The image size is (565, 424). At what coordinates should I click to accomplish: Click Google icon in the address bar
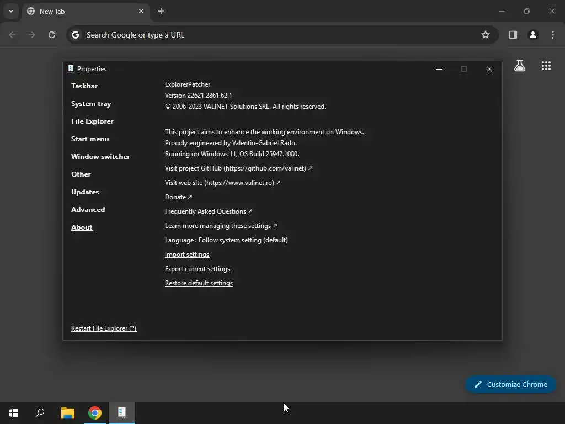point(75,35)
